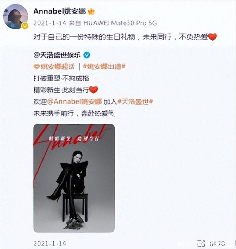The height and width of the screenshot is (249, 236).
Task: Click the repost share icon at bottom
Action: click(x=201, y=244)
